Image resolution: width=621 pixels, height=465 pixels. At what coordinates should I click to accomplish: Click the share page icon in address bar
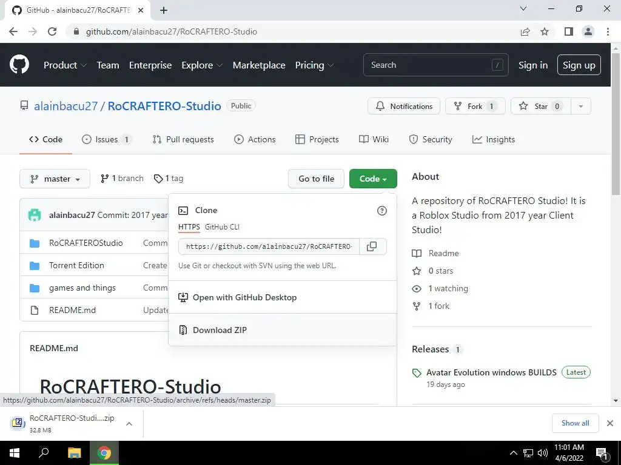tap(525, 31)
